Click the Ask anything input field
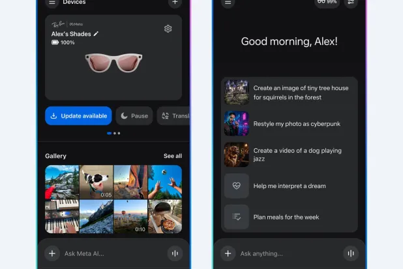403x269 pixels. pos(287,253)
